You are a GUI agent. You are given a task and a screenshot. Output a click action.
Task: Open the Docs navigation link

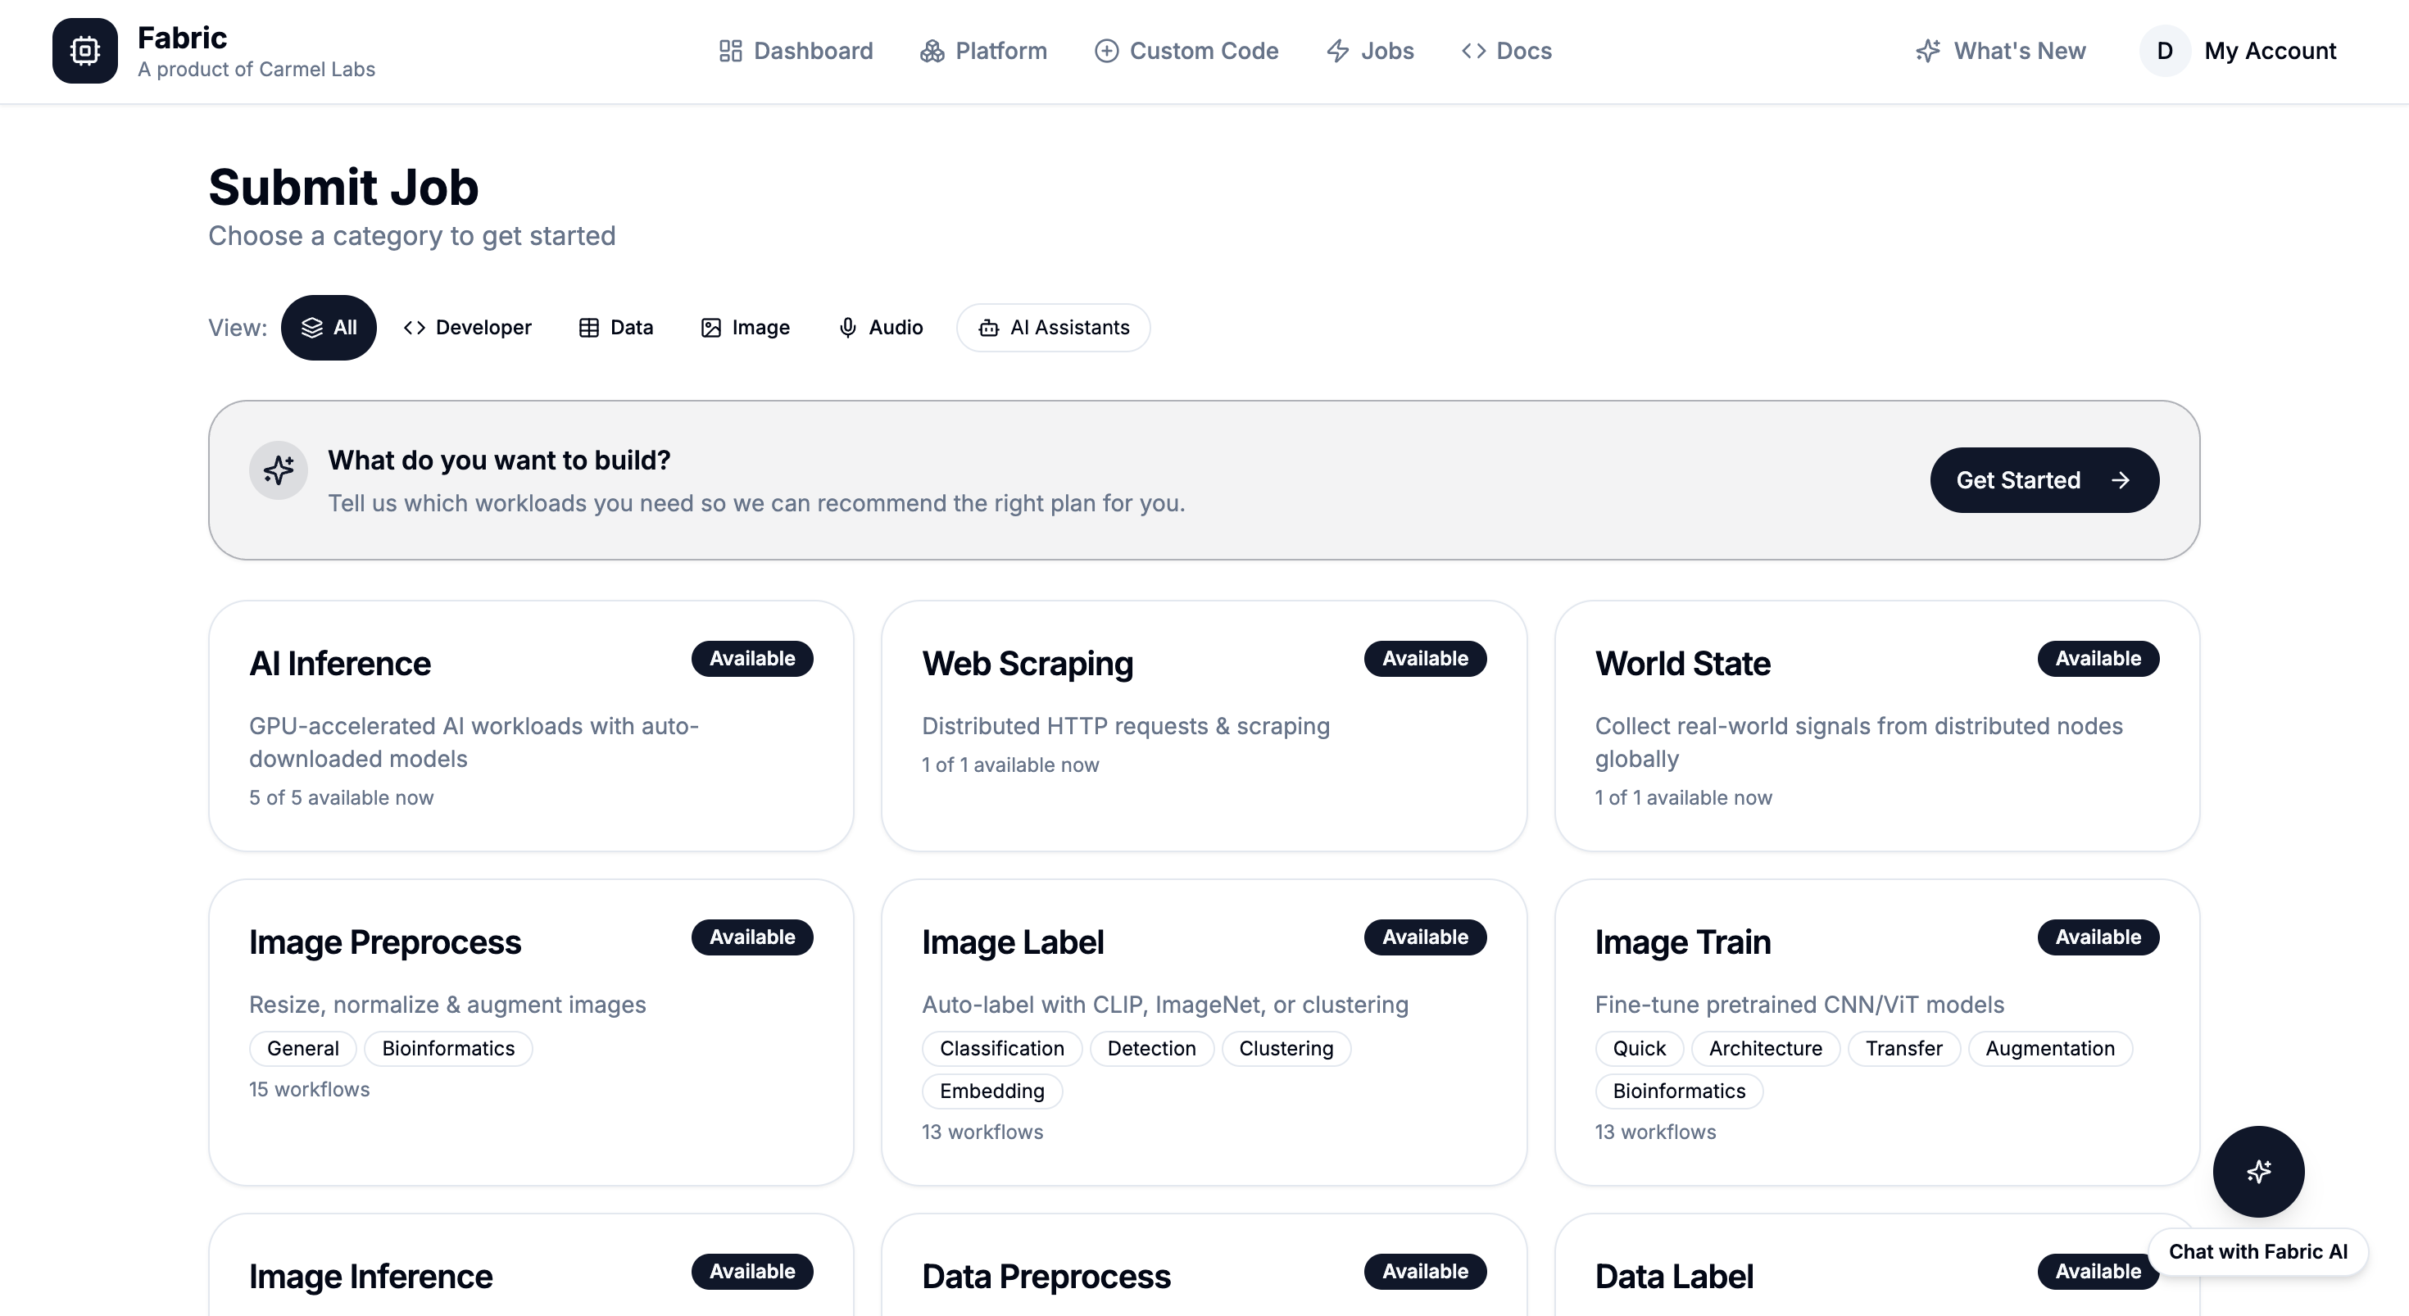1506,51
